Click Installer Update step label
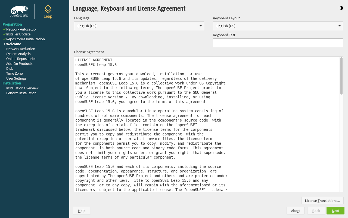Screen dimensions: 348x218 (18, 34)
